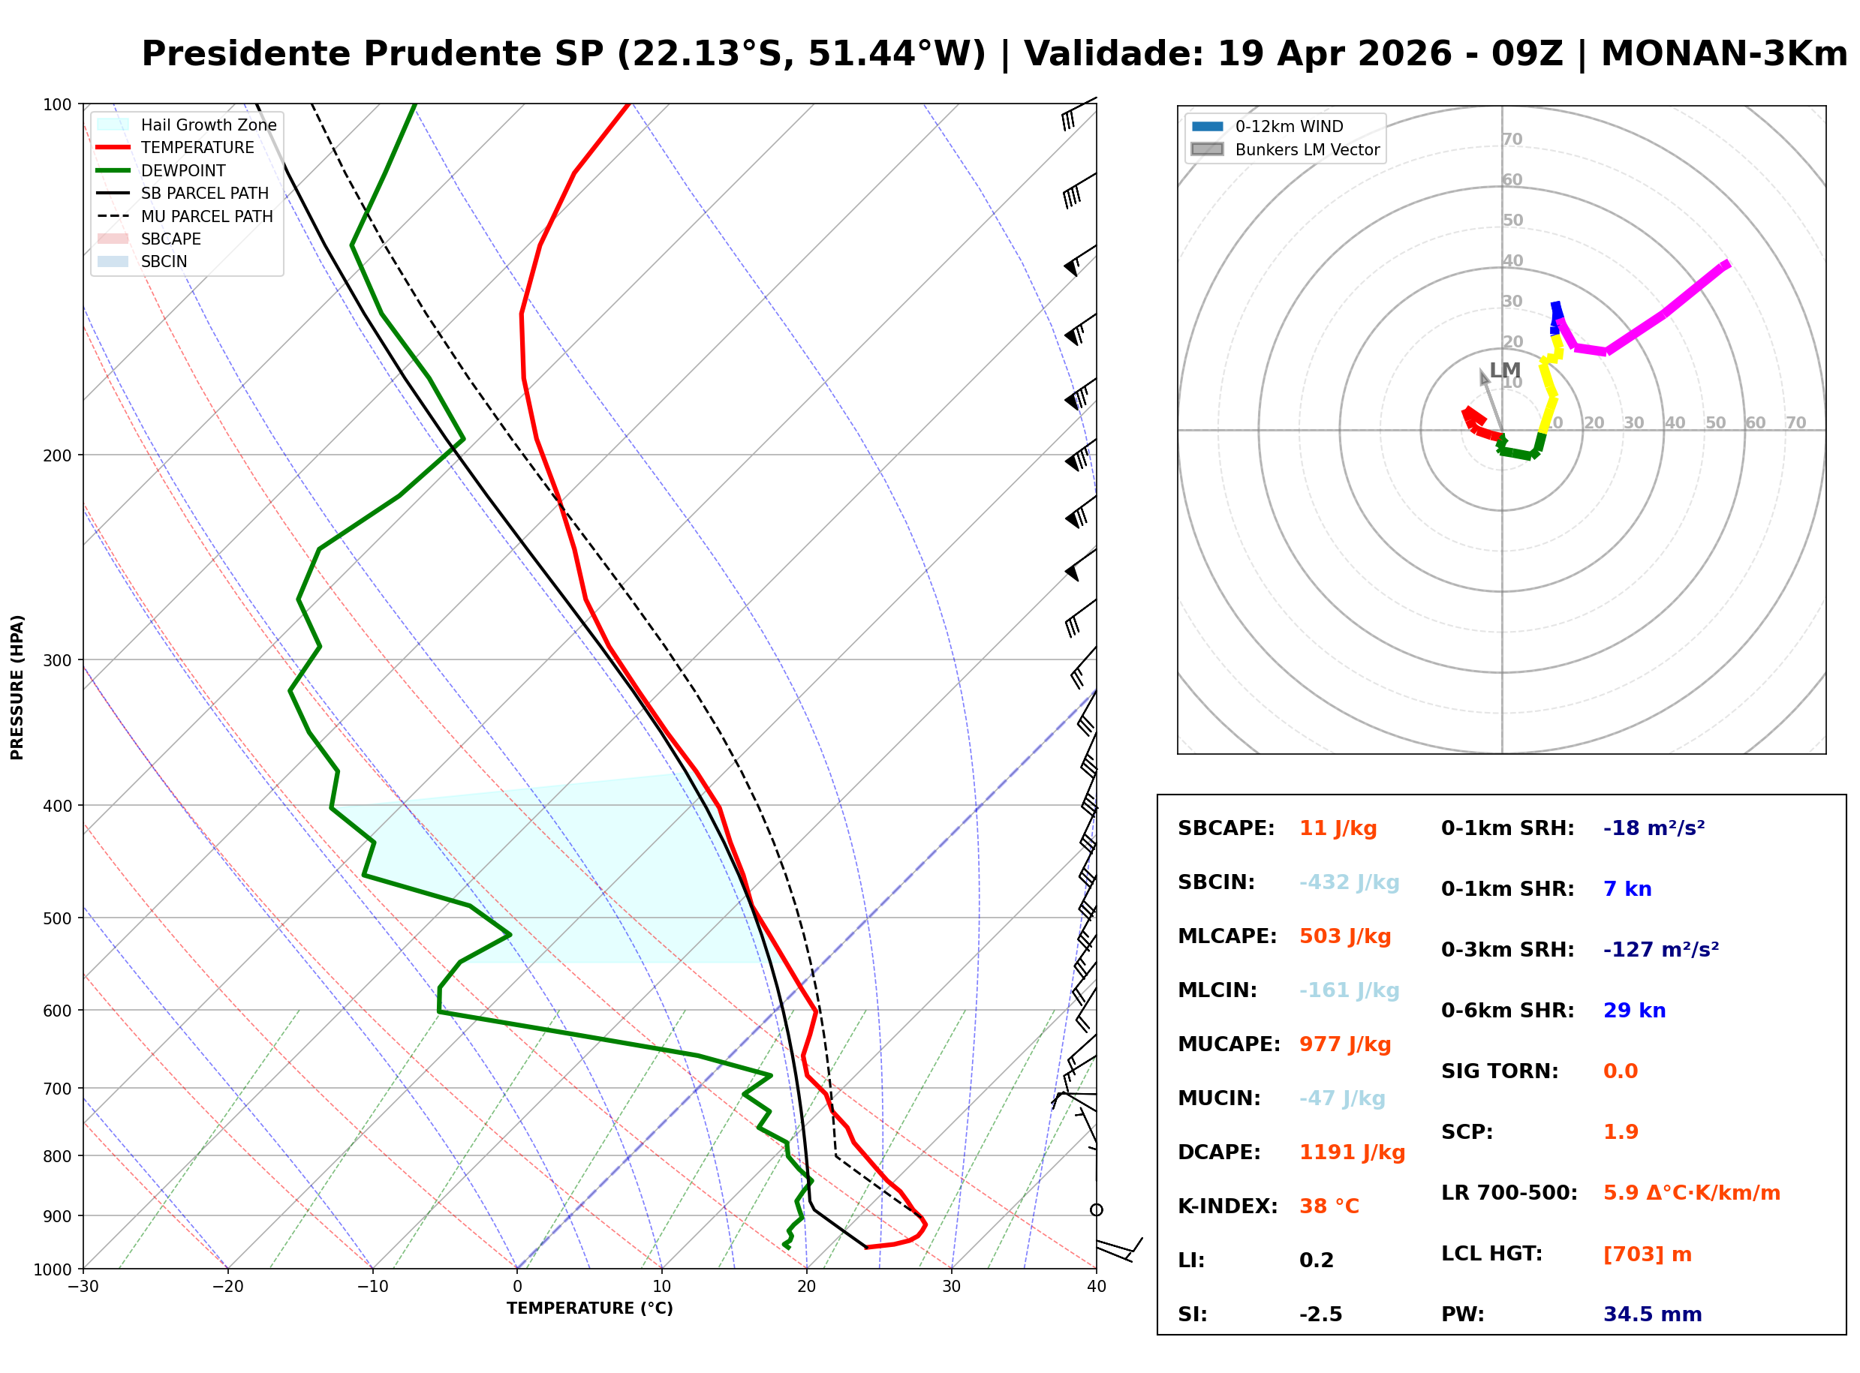Viewport: 1860px width, 1373px height.
Task: Click the PRESSURE (HPA) axis label
Action: [x=17, y=688]
